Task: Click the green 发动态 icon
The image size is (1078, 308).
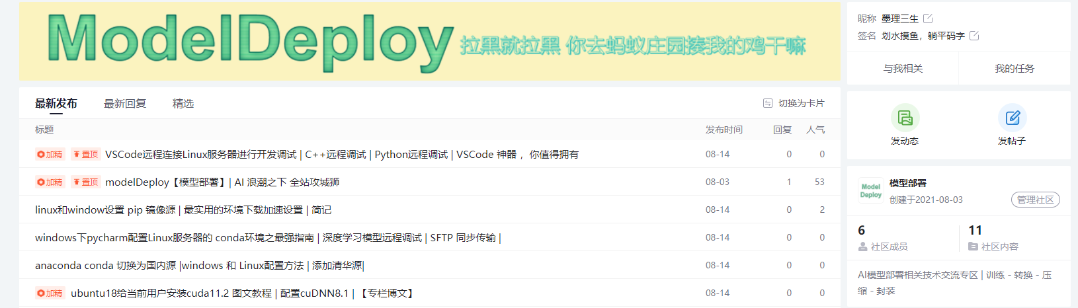Action: point(905,118)
